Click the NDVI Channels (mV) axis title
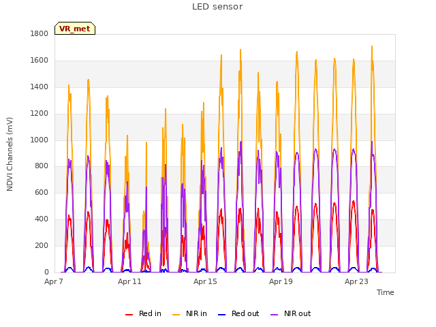Screen dimensions: 436x327 pyautogui.click(x=10, y=154)
